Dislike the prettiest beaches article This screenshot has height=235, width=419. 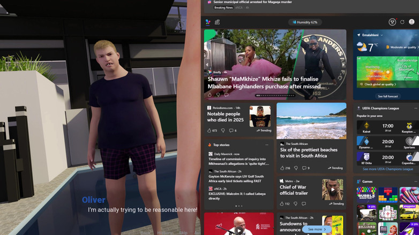click(296, 168)
